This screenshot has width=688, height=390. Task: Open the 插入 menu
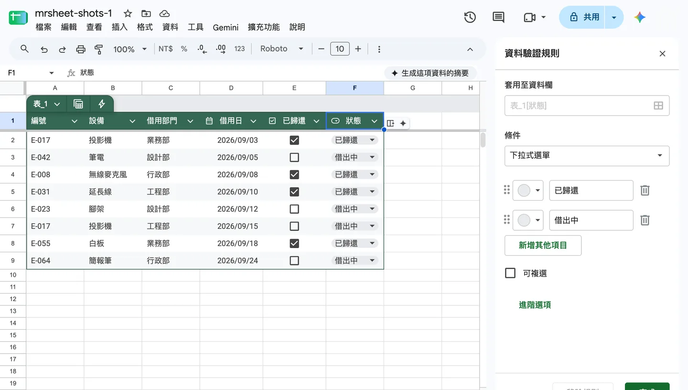(x=119, y=27)
